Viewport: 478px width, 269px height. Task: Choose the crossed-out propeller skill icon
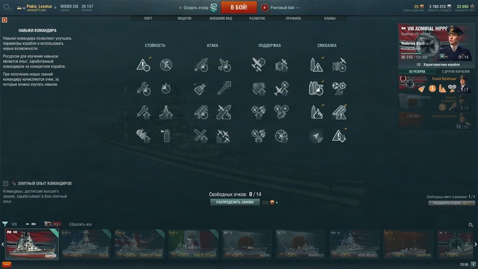[x=166, y=65]
